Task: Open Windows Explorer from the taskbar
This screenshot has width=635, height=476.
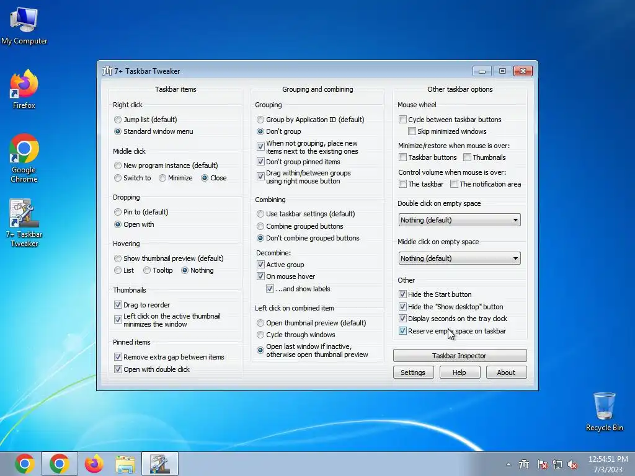Action: [x=125, y=464]
